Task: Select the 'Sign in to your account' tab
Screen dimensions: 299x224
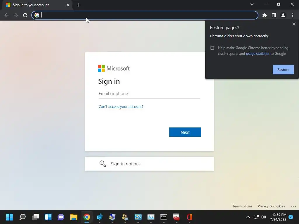Action: [x=37, y=5]
